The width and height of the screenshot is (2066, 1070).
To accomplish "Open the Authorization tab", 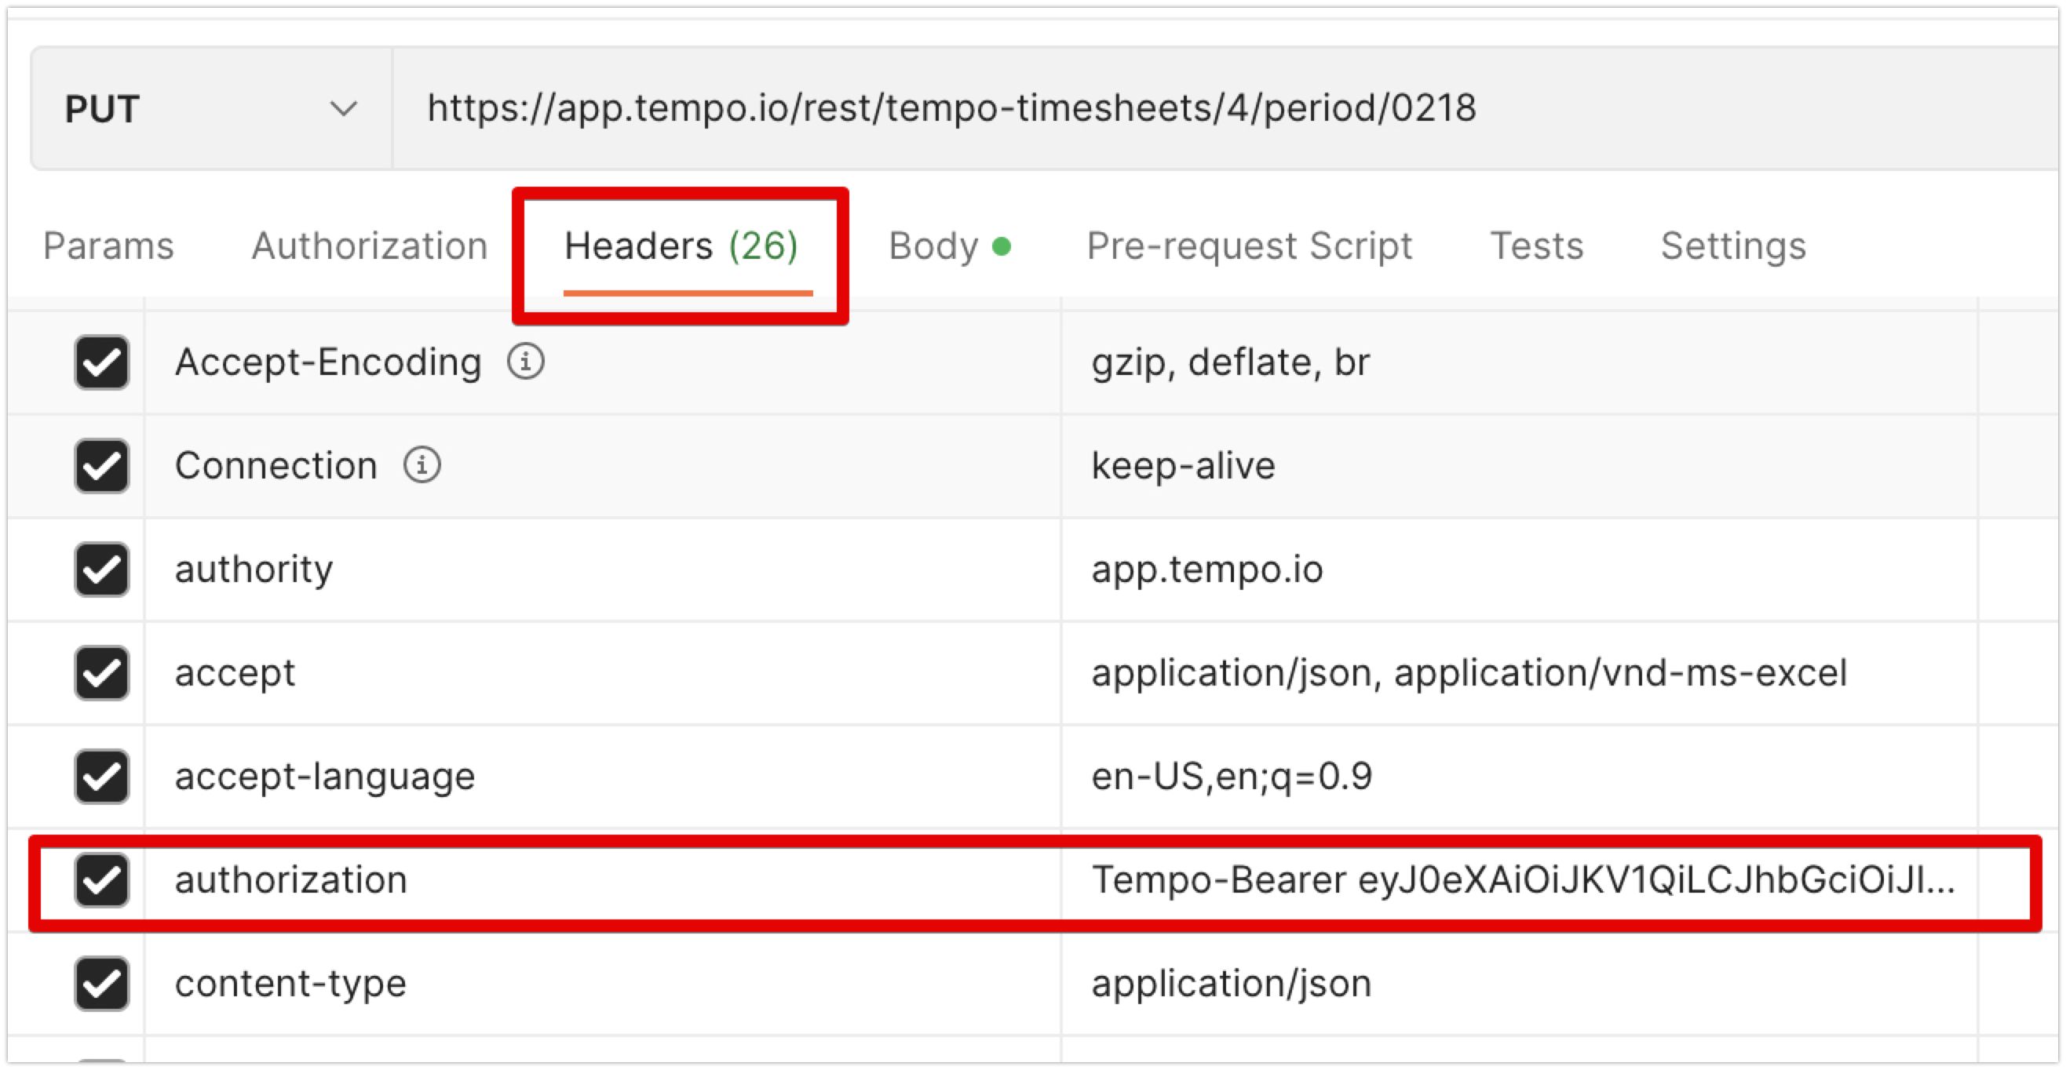I will click(370, 246).
